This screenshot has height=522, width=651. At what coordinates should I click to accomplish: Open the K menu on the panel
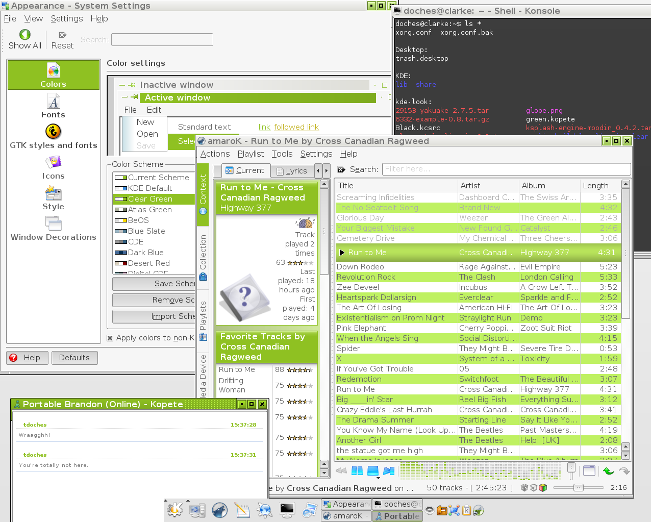click(x=174, y=510)
